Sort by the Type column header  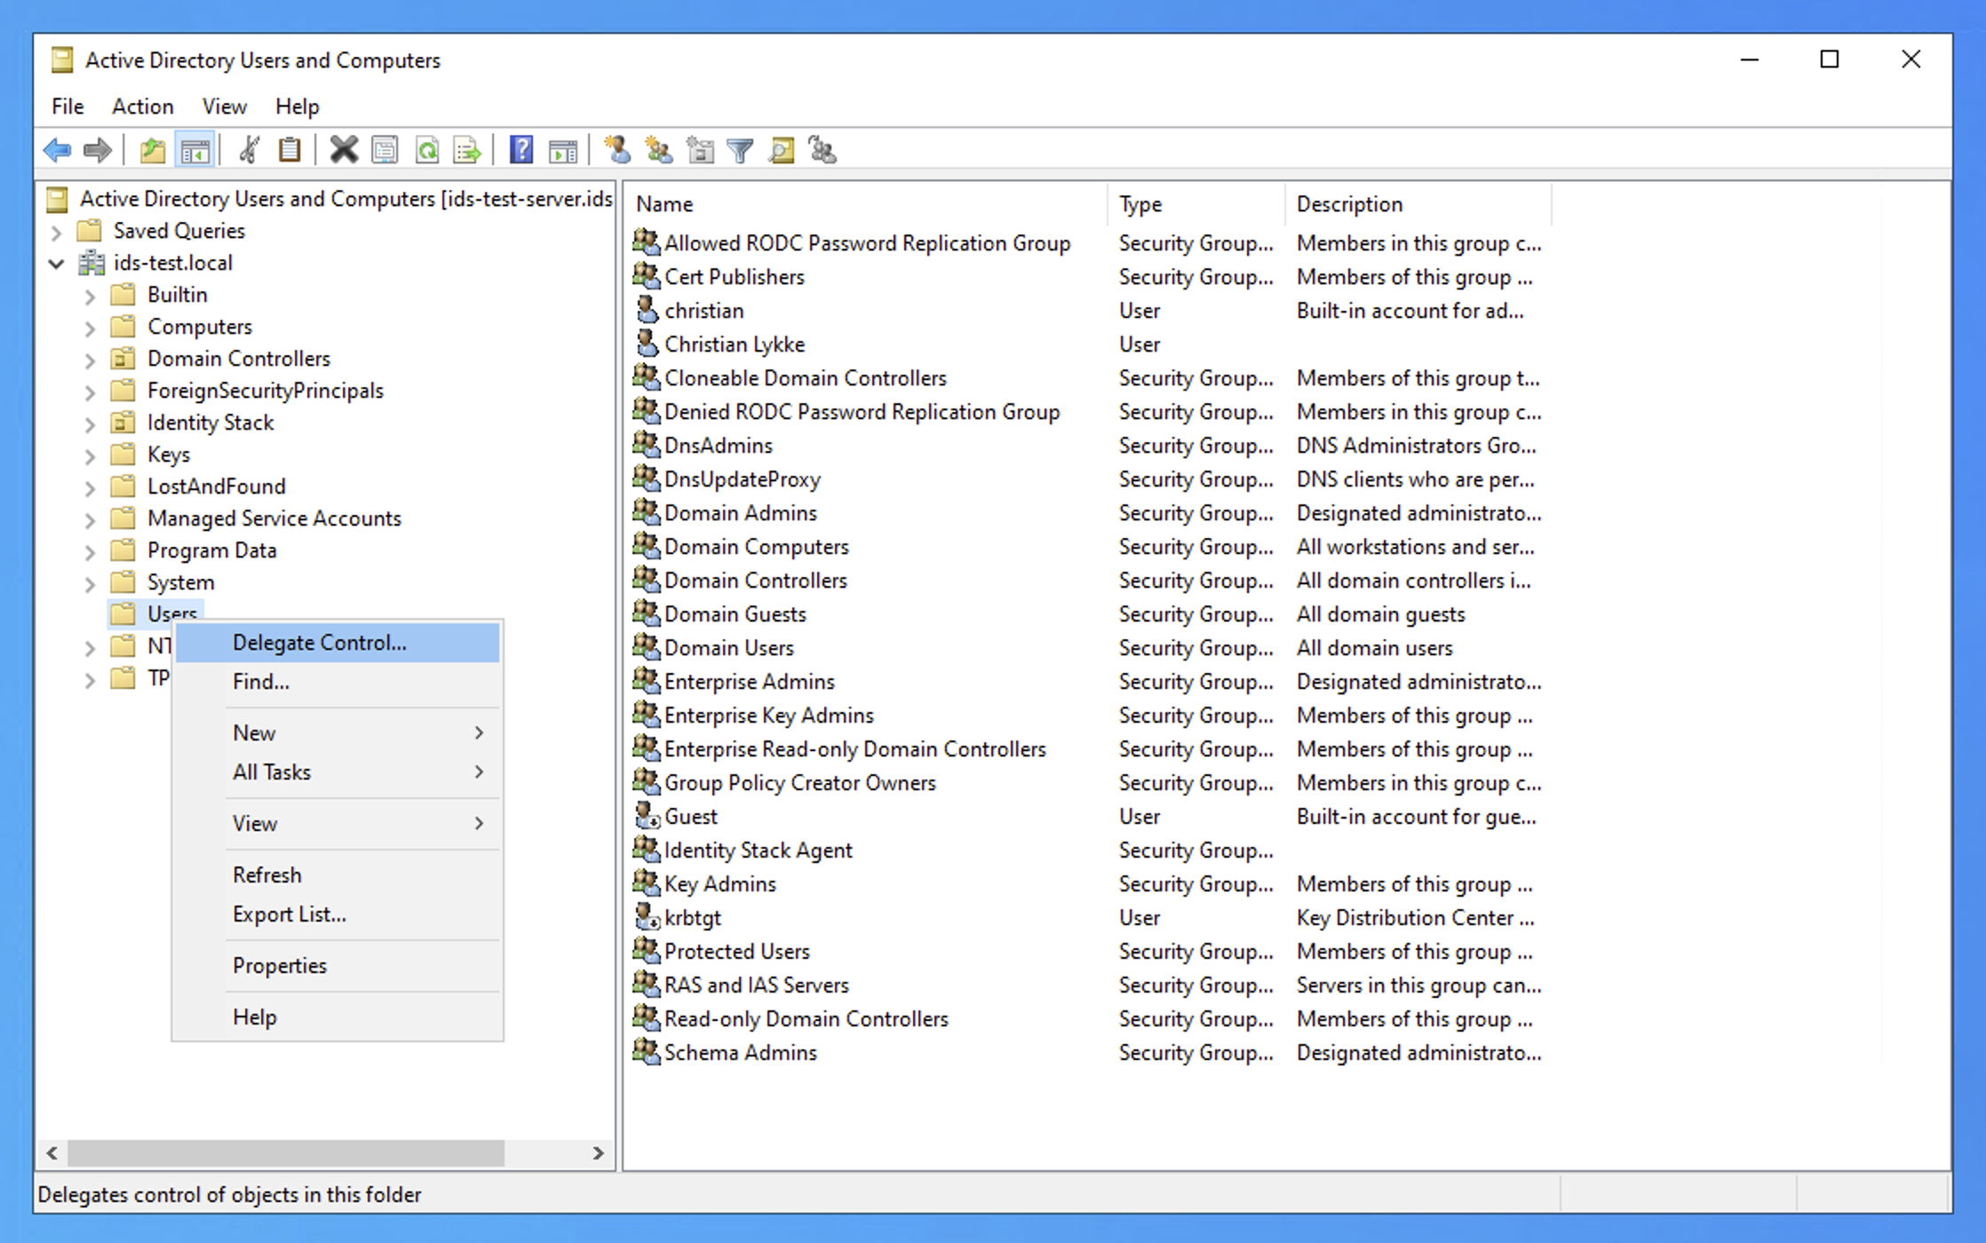tap(1196, 204)
